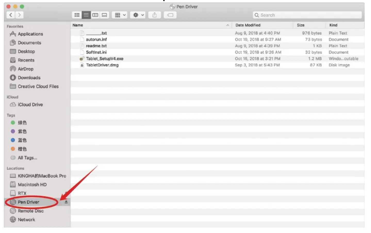Click date Oct 19, 2018 at 9:27 AM
Image resolution: width=371 pixels, height=233 pixels.
click(x=258, y=39)
